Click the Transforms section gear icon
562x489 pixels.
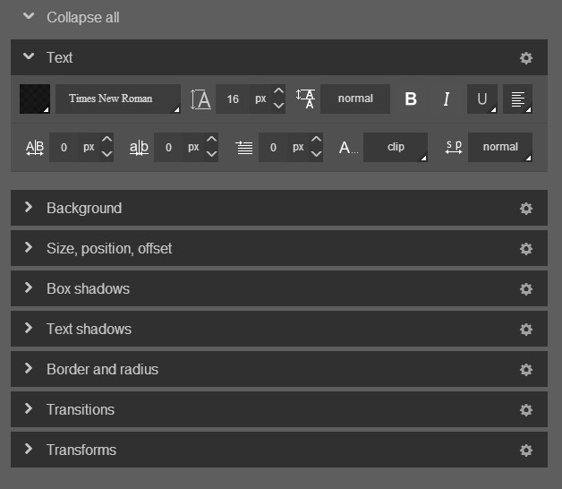526,450
